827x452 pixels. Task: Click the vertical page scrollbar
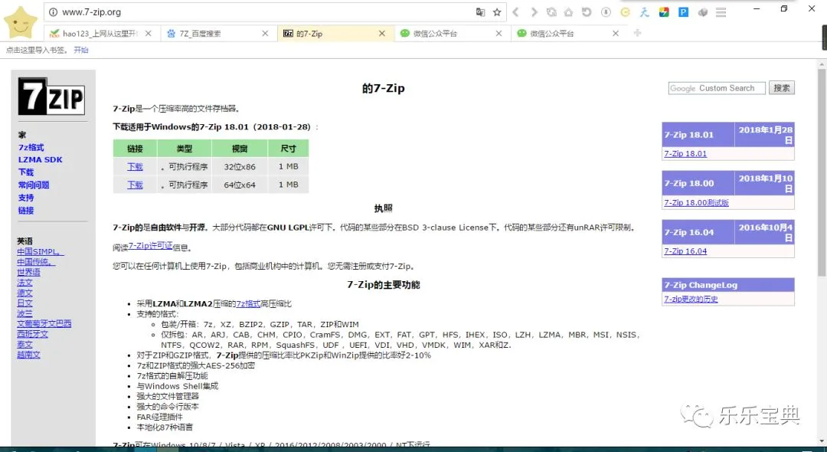(822, 174)
